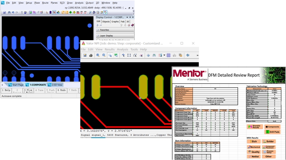The height and width of the screenshot is (160, 286).
Task: Undo via the blue arrow icon in PADS toolbar
Action: tap(13, 12)
